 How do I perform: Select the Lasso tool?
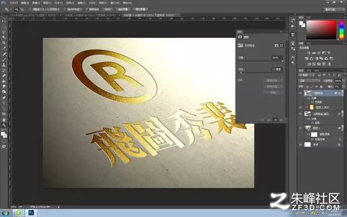click(4, 32)
